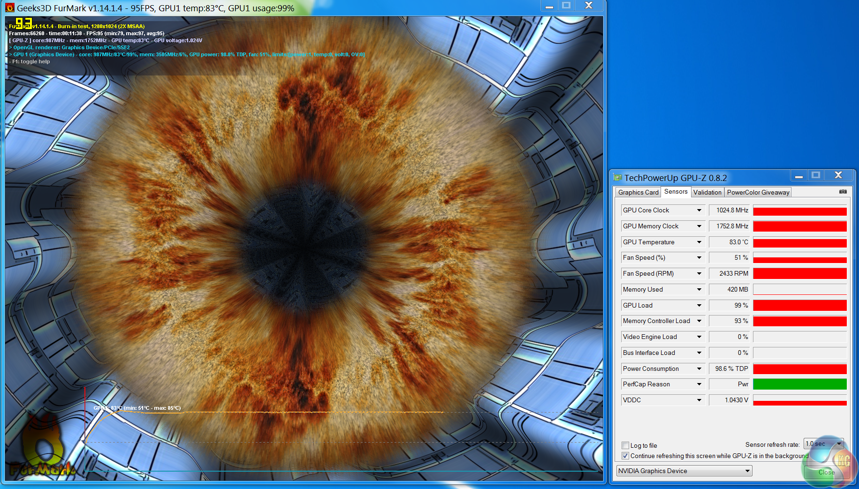Screen dimensions: 859x489
Task: Click the Power Consumption value field
Action: [x=730, y=369]
